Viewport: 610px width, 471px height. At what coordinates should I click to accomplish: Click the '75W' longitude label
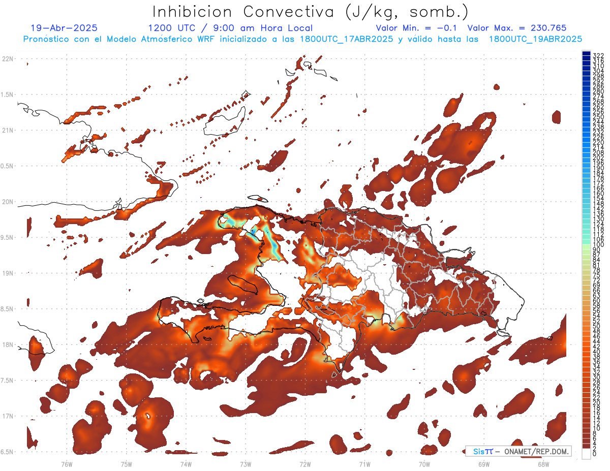127,464
